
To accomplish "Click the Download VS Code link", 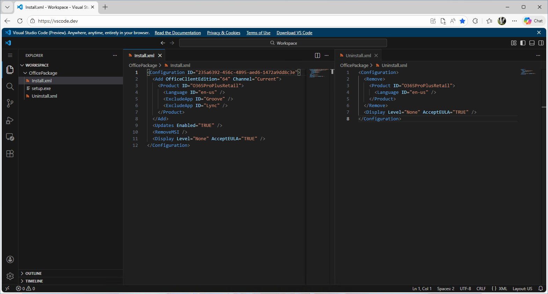I will [294, 33].
